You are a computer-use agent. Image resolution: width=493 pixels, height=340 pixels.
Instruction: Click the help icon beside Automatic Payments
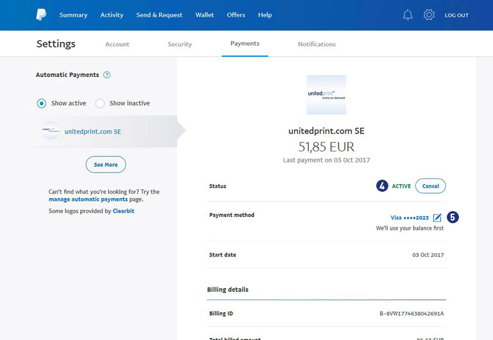coord(107,75)
